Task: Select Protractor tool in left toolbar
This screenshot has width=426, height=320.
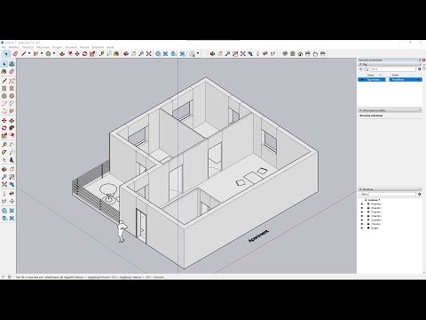Action: [4, 152]
